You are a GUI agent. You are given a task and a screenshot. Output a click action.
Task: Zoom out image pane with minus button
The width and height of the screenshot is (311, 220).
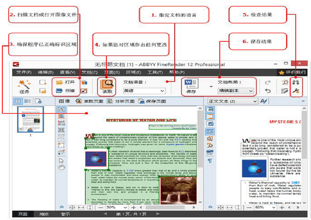pos(101,208)
